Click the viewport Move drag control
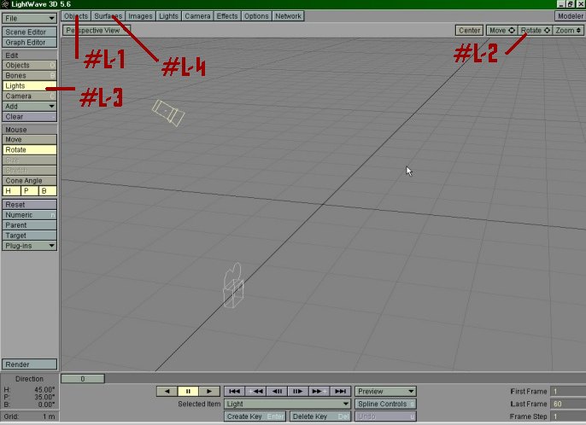Viewport: 586px width, 425px height. (x=502, y=30)
